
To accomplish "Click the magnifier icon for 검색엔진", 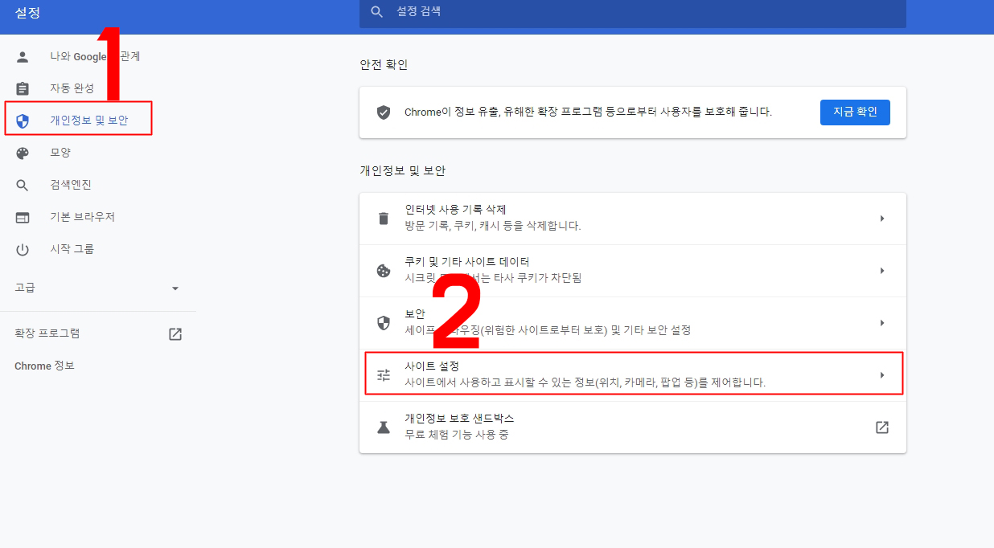I will [23, 186].
